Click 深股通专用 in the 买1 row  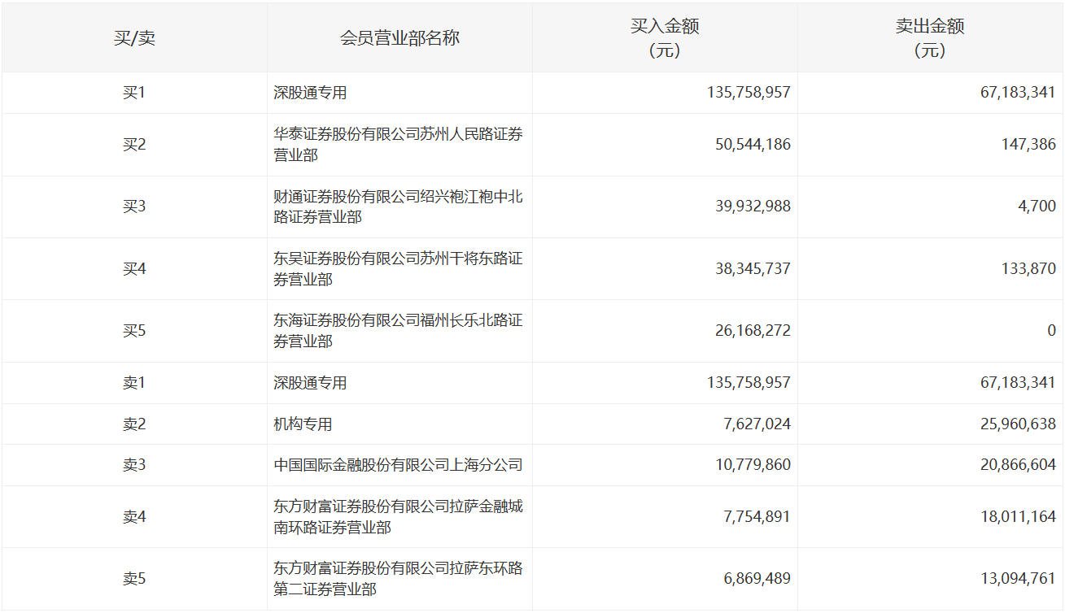(310, 93)
